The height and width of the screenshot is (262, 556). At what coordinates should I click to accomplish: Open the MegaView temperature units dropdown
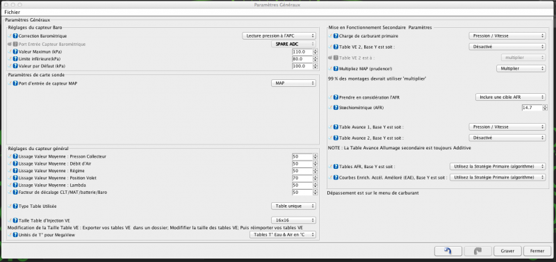tap(283, 235)
